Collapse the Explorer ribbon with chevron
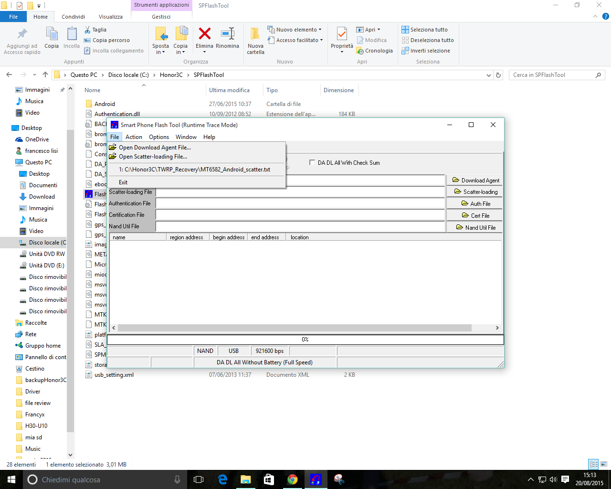Viewport: 611px width, 489px height. pyautogui.click(x=595, y=17)
